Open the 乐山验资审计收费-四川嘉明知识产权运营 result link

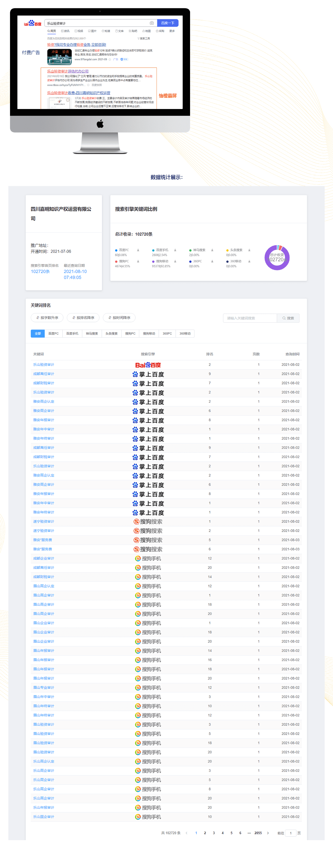tap(79, 93)
